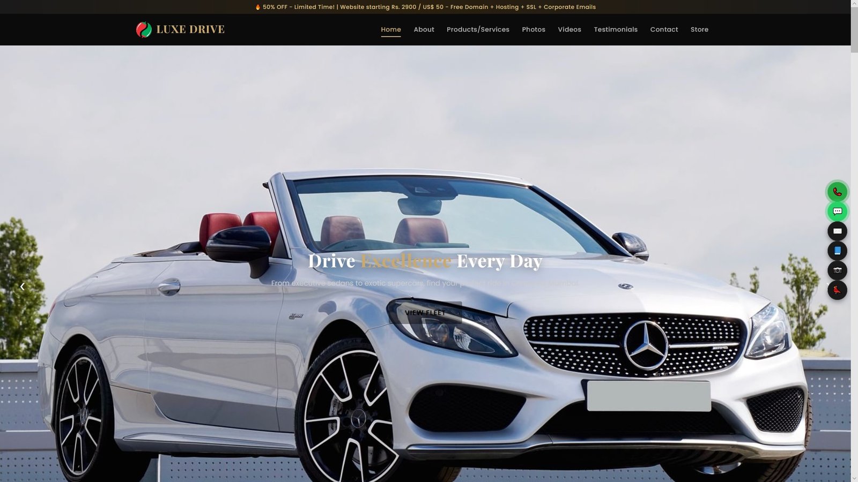
Task: Click the page vertical scrollbar thumb
Action: point(854,30)
